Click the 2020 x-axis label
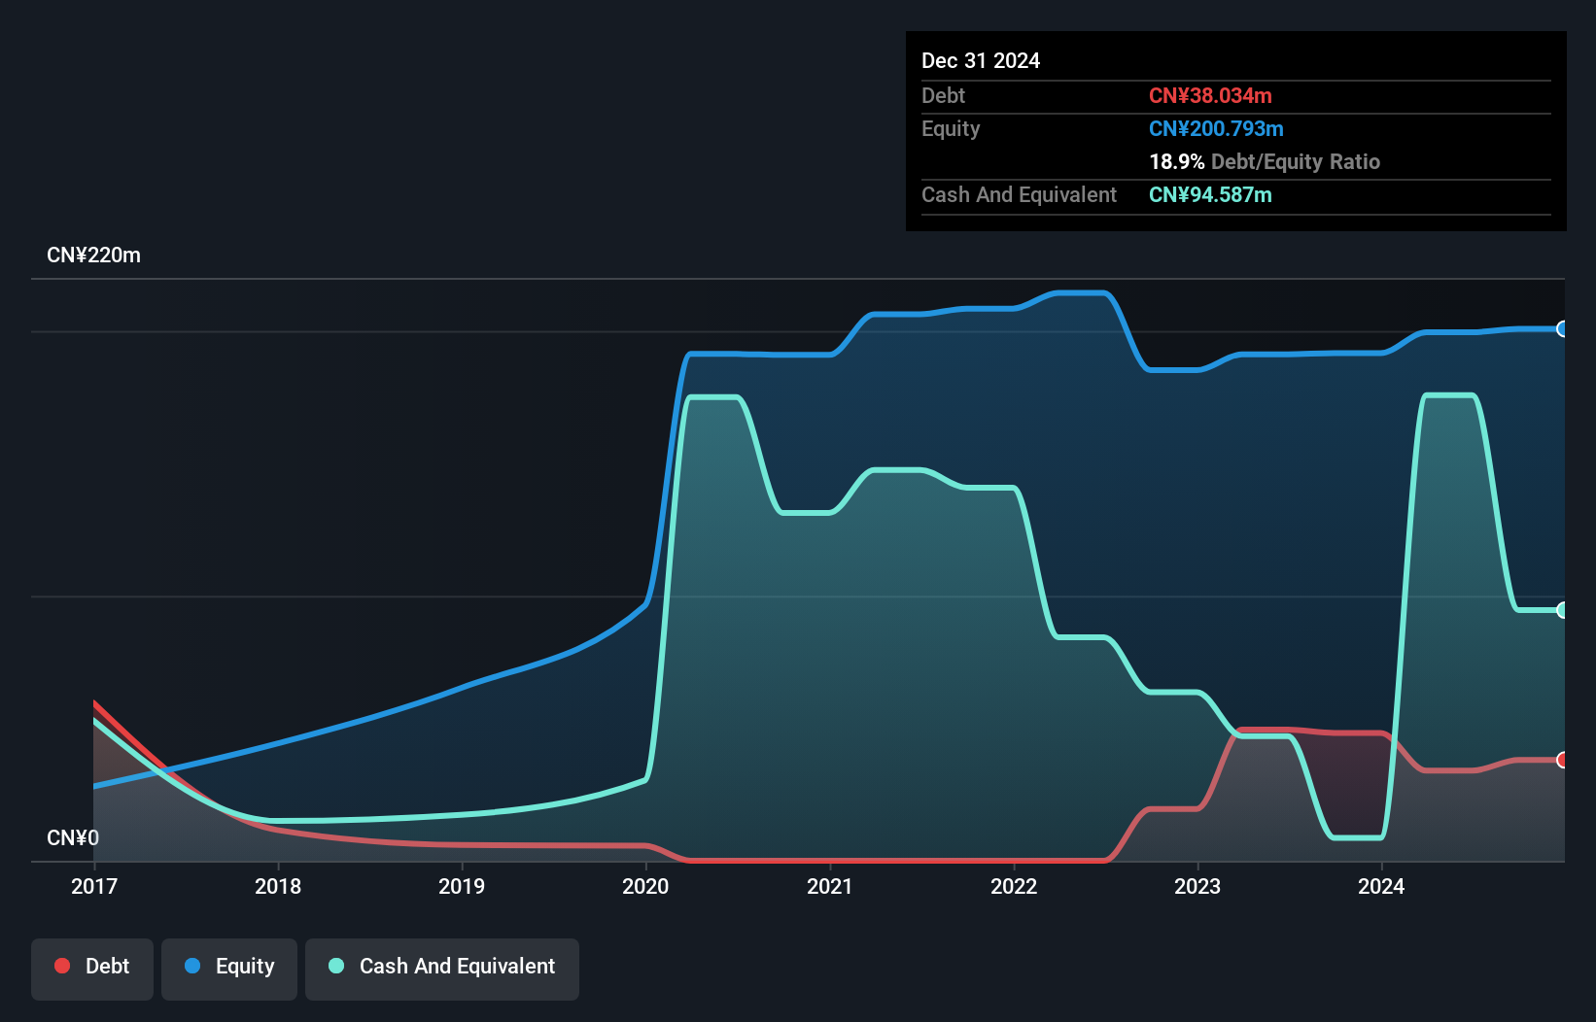The width and height of the screenshot is (1596, 1022). pos(645,886)
